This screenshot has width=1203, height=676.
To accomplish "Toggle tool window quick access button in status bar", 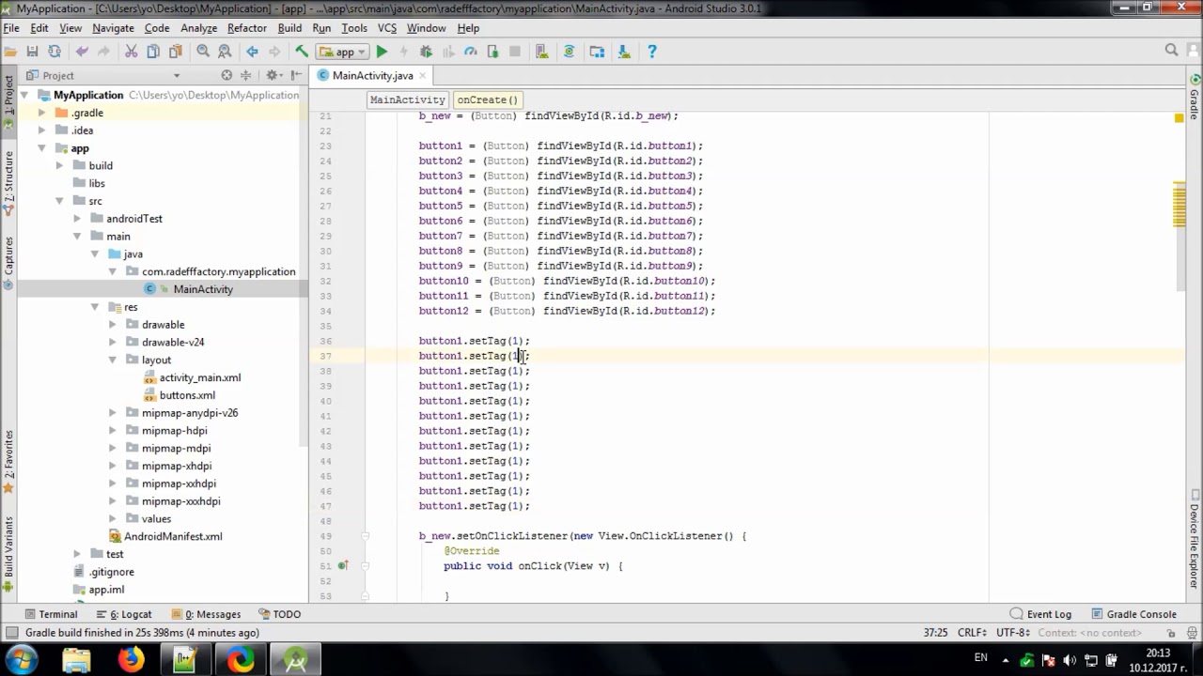I will point(11,633).
